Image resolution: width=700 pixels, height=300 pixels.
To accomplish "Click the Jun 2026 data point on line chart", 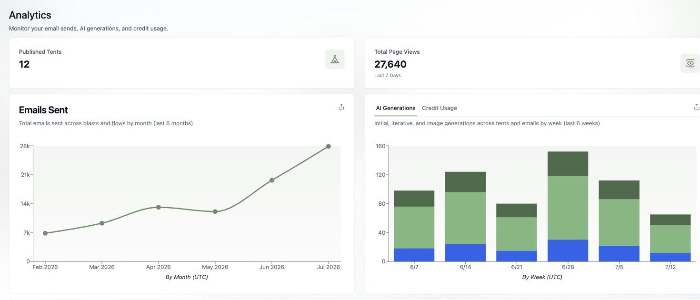I will click(272, 180).
